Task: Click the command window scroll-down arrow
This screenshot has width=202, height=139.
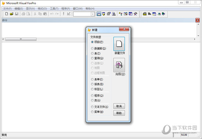Action: 198,36
